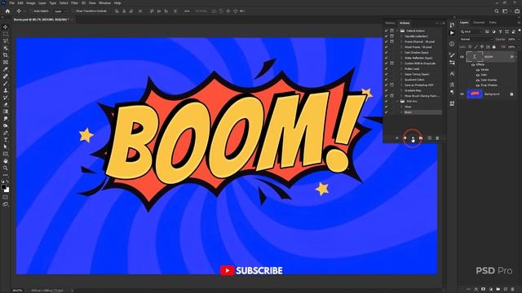Expand the Gradient Map action
Screen dimensions: 522x293
(x=402, y=90)
